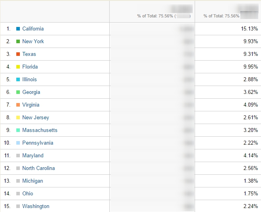Click the blue swatch beside California
This screenshot has height=212, width=261.
coord(18,29)
